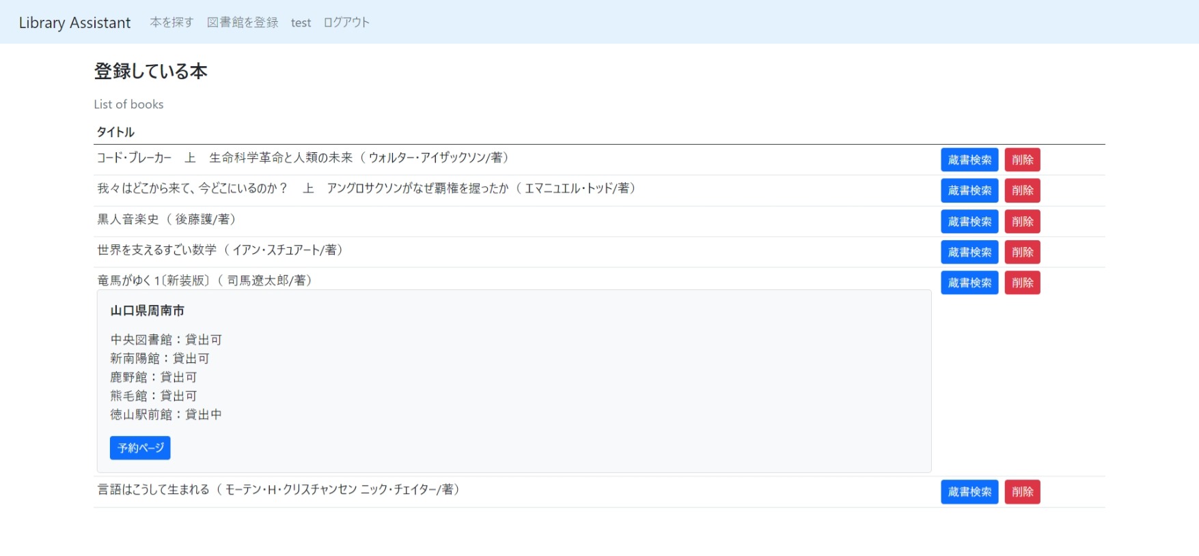Open the 図書館を登録 navigation item

(x=243, y=23)
